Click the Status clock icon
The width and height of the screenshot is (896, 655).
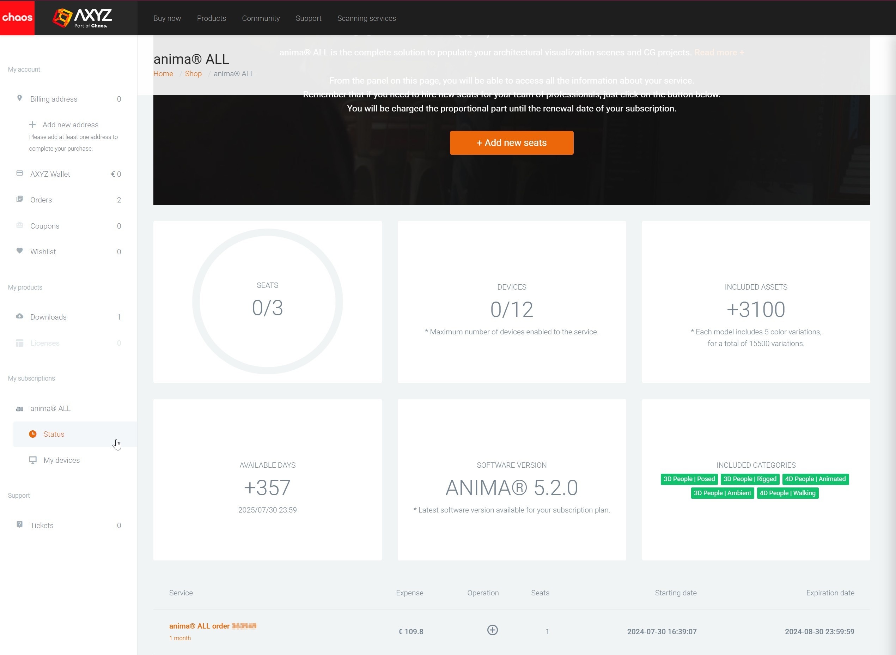(33, 434)
